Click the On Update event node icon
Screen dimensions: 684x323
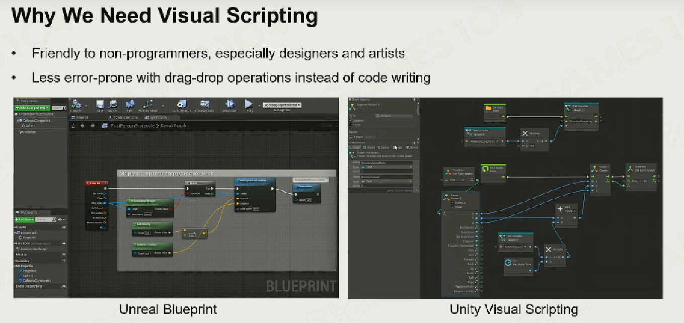[485, 169]
